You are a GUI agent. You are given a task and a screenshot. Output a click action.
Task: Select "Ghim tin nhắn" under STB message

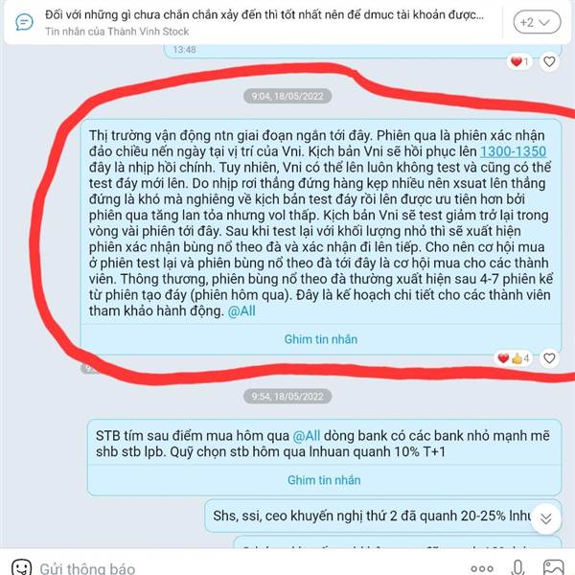click(x=324, y=480)
